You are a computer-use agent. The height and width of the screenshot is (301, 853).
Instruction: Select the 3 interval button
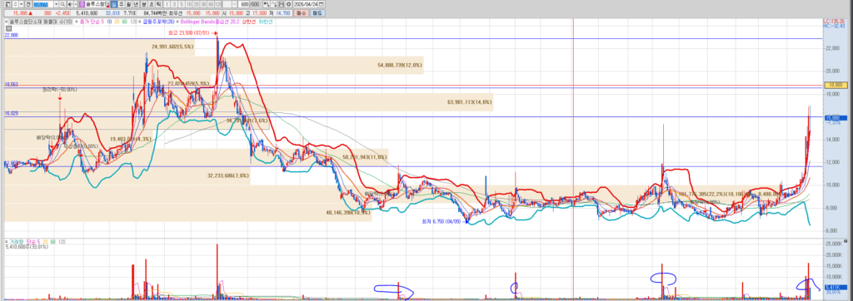(174, 4)
